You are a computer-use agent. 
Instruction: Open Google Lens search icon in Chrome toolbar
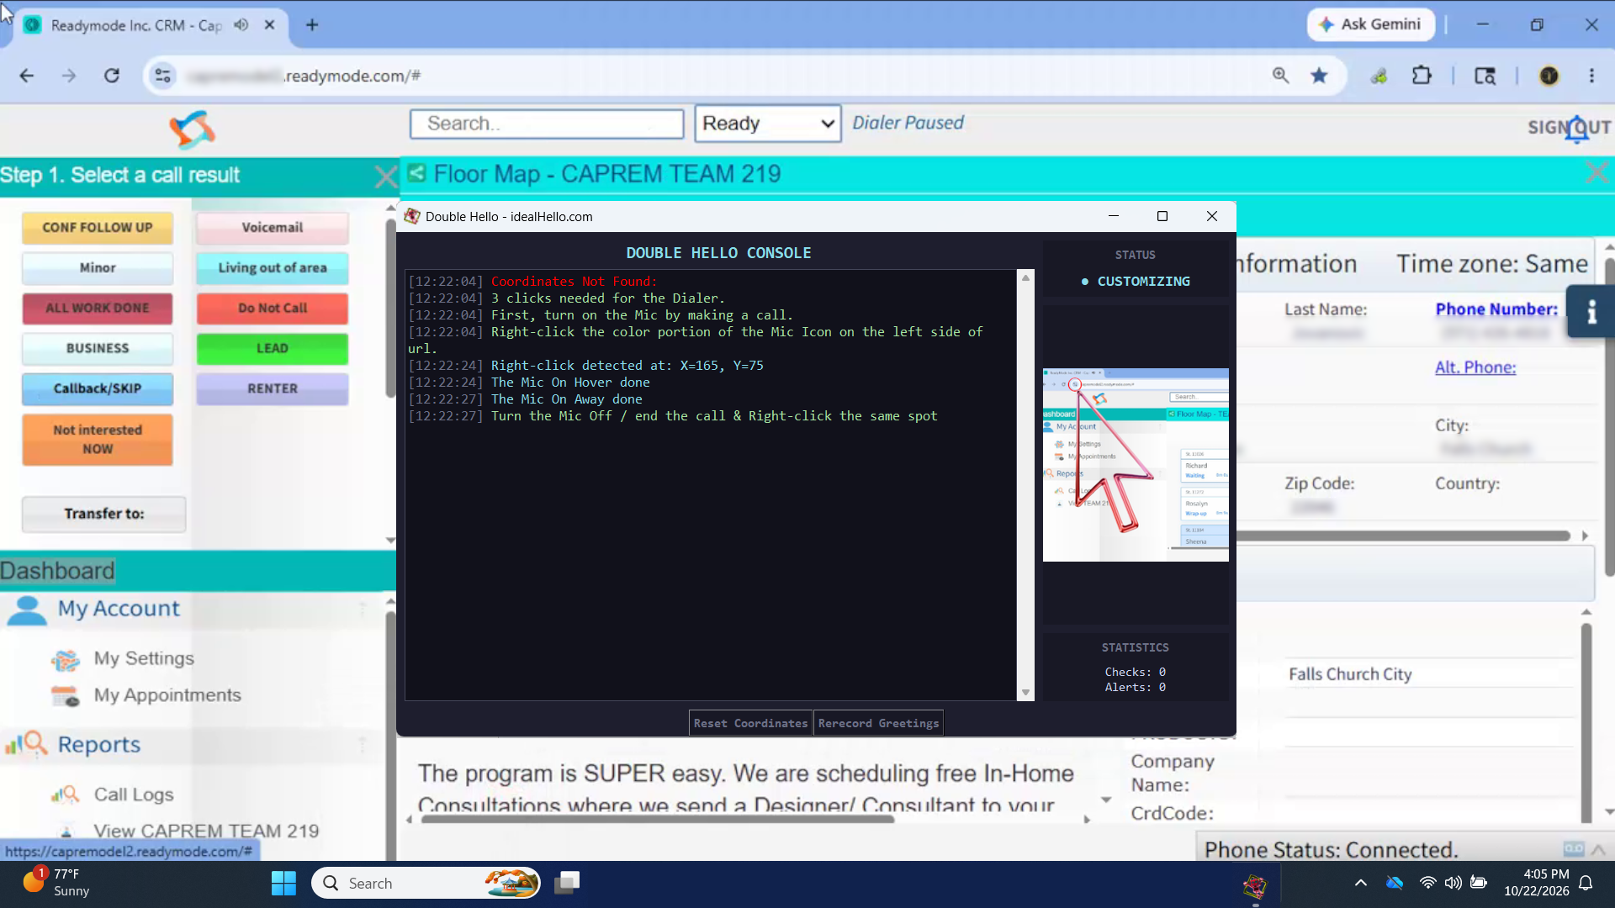point(1485,76)
